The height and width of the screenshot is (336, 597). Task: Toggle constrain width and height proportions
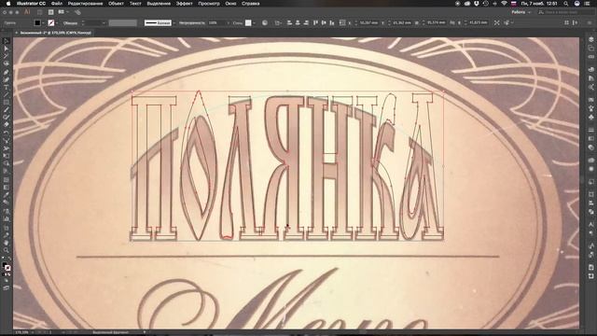(x=452, y=22)
